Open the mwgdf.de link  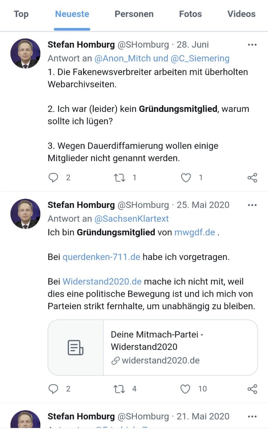click(x=194, y=232)
